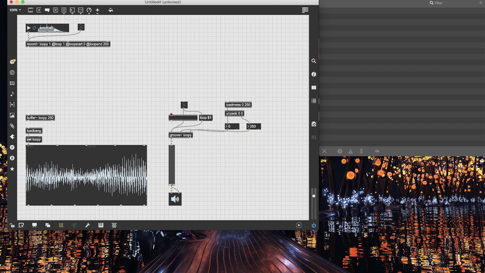Viewport: 485px width, 273px height.
Task: Open the 100% zoom level dropdown
Action: (x=15, y=10)
